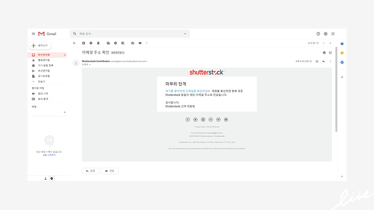Open Google Tasks side panel icon
Screen dimensions: 374x210
[x=342, y=62]
